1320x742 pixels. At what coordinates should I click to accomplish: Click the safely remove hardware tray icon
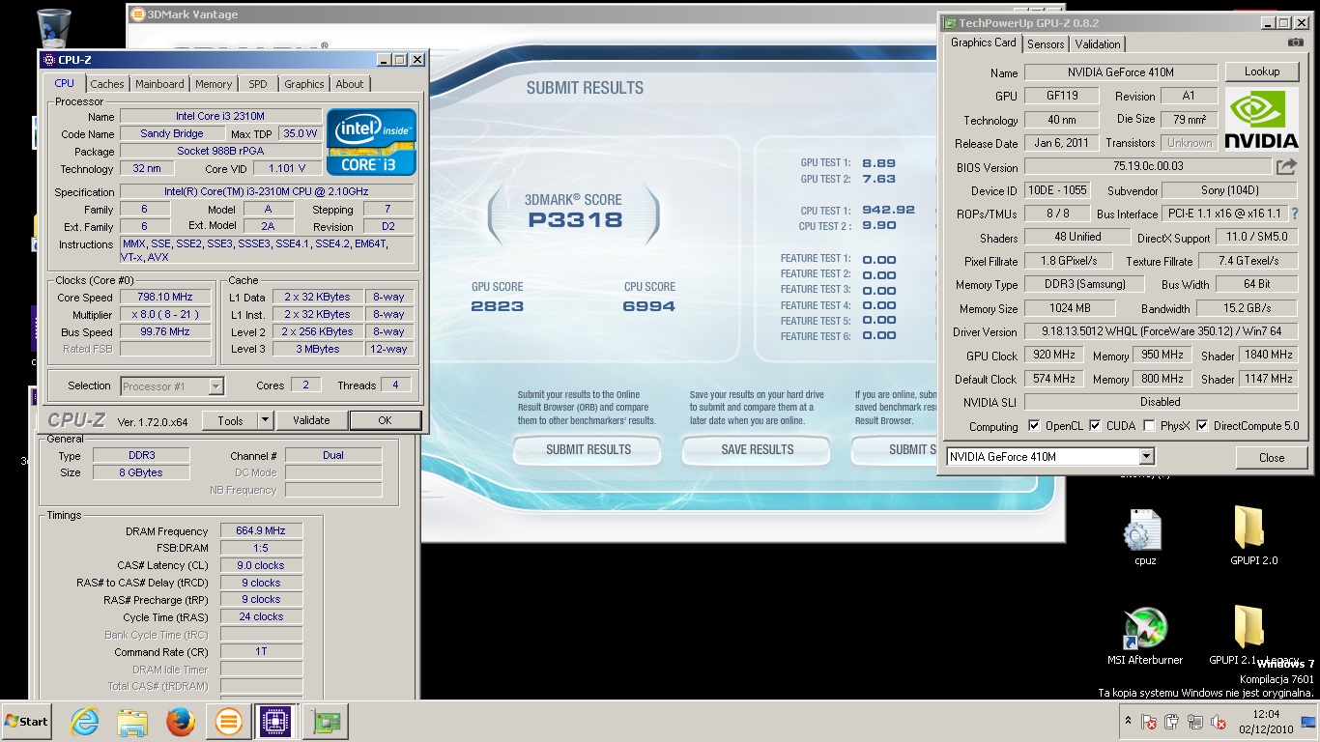(1172, 722)
